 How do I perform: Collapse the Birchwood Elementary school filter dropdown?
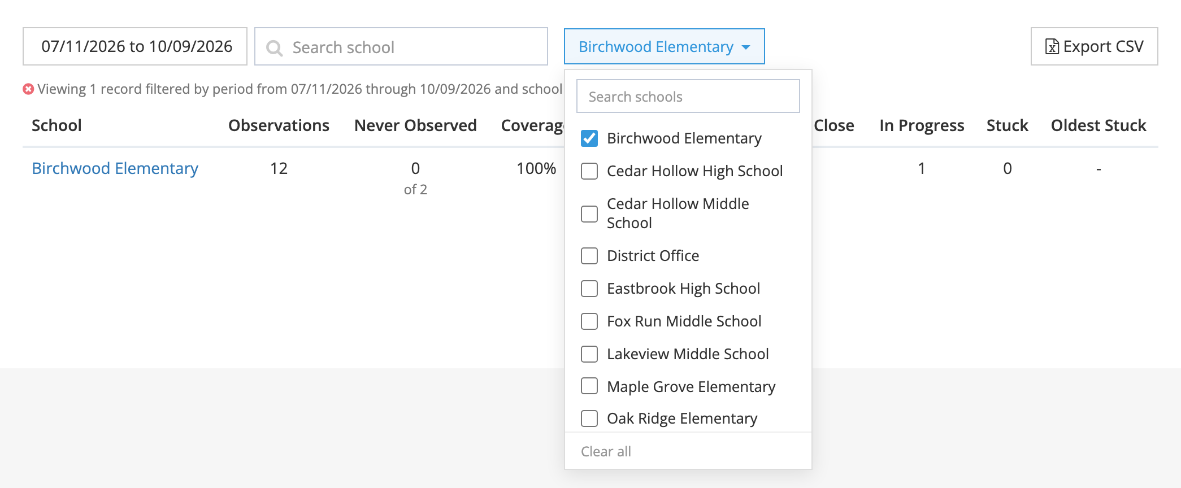pos(664,46)
